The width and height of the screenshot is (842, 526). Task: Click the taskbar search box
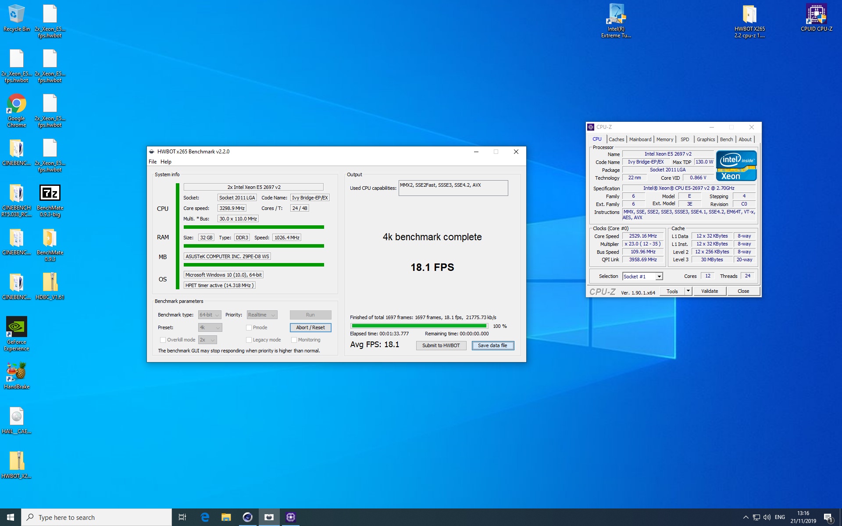tap(96, 517)
